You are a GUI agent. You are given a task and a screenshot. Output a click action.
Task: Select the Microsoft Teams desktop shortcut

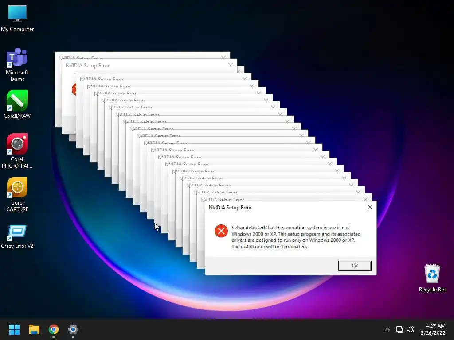click(17, 65)
